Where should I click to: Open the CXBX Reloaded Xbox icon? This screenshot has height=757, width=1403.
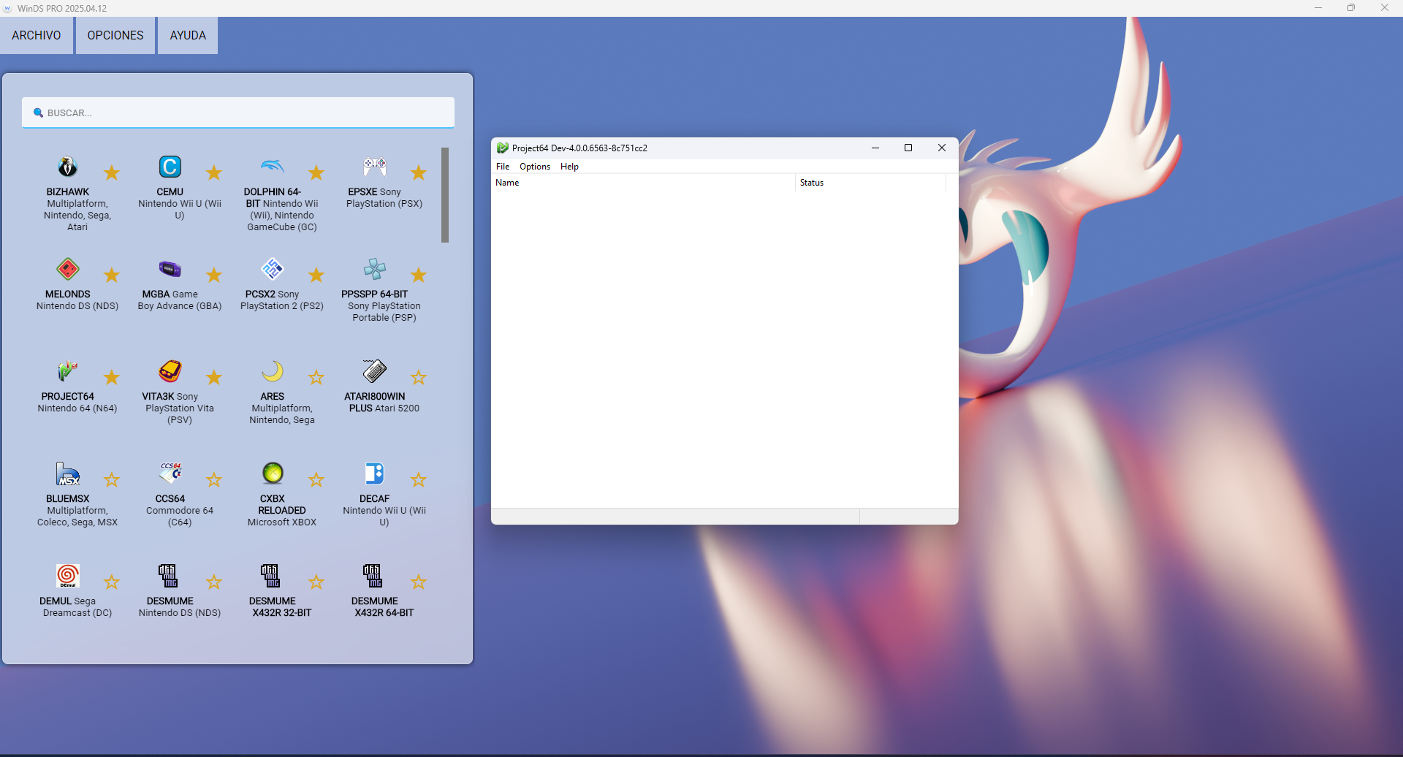click(273, 473)
